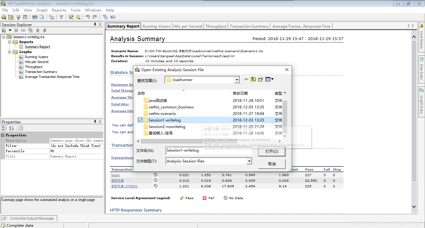Collapse the Properties category section
This screenshot has height=228, width=425.
pos(3,135)
